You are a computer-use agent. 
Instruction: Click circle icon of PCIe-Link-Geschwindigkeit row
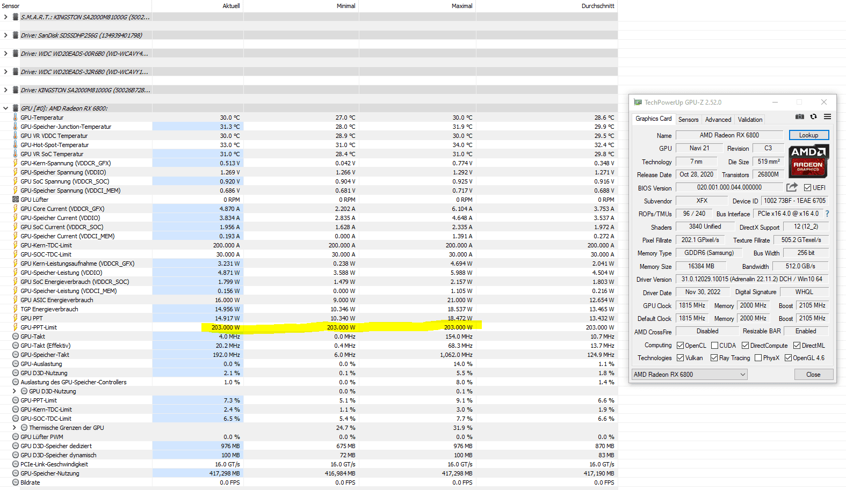tap(16, 464)
